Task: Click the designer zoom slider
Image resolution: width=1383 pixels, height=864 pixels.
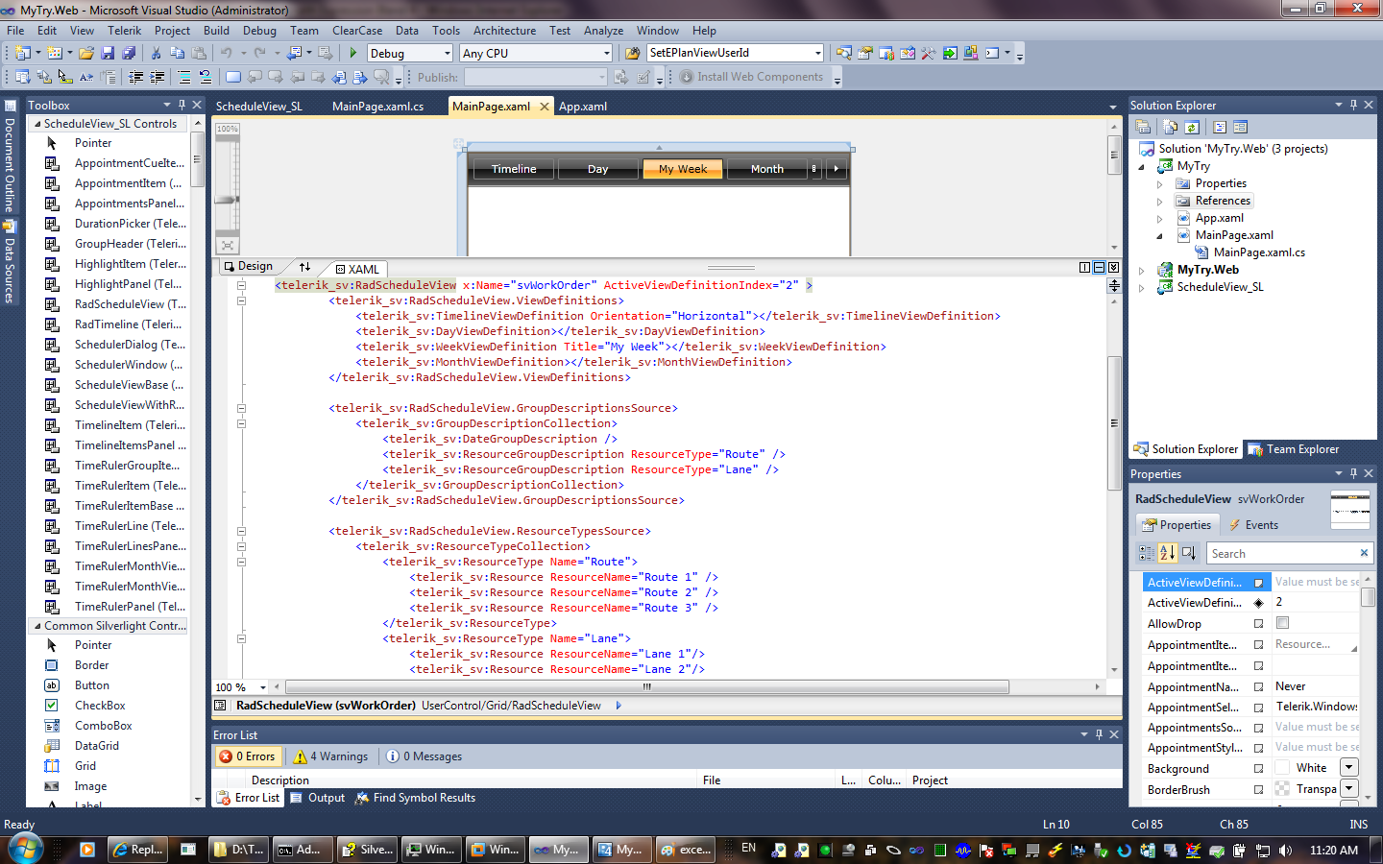Action: [227, 200]
